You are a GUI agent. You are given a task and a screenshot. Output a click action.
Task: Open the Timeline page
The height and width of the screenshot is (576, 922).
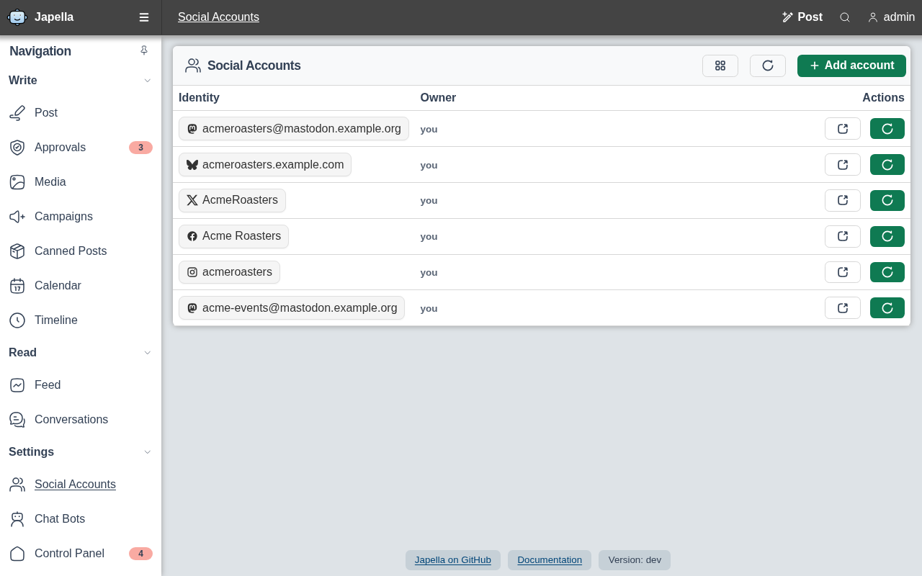81,320
